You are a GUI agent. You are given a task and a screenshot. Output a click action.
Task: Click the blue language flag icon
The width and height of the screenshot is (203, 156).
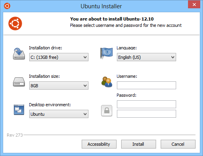coord(106,53)
